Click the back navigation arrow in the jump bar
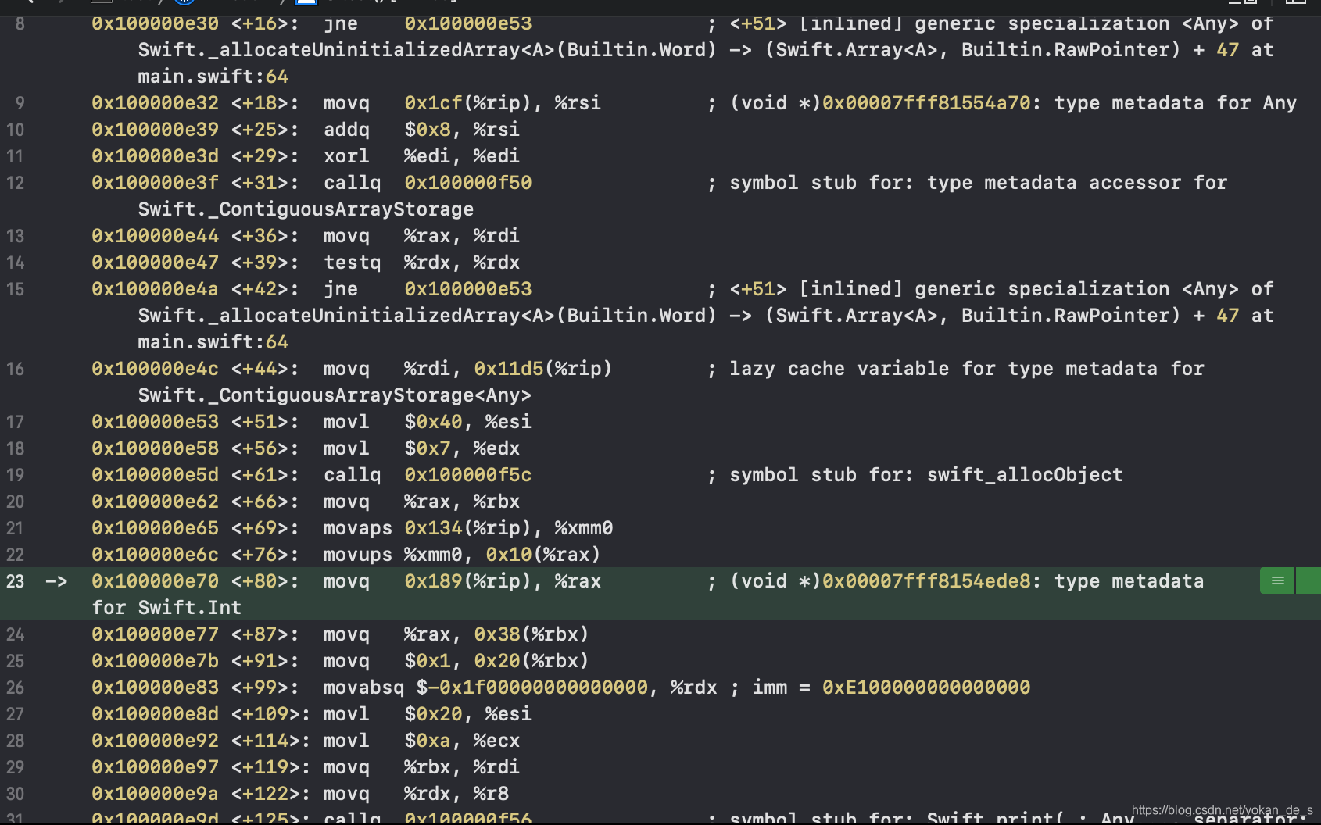The height and width of the screenshot is (825, 1321). pos(30,2)
